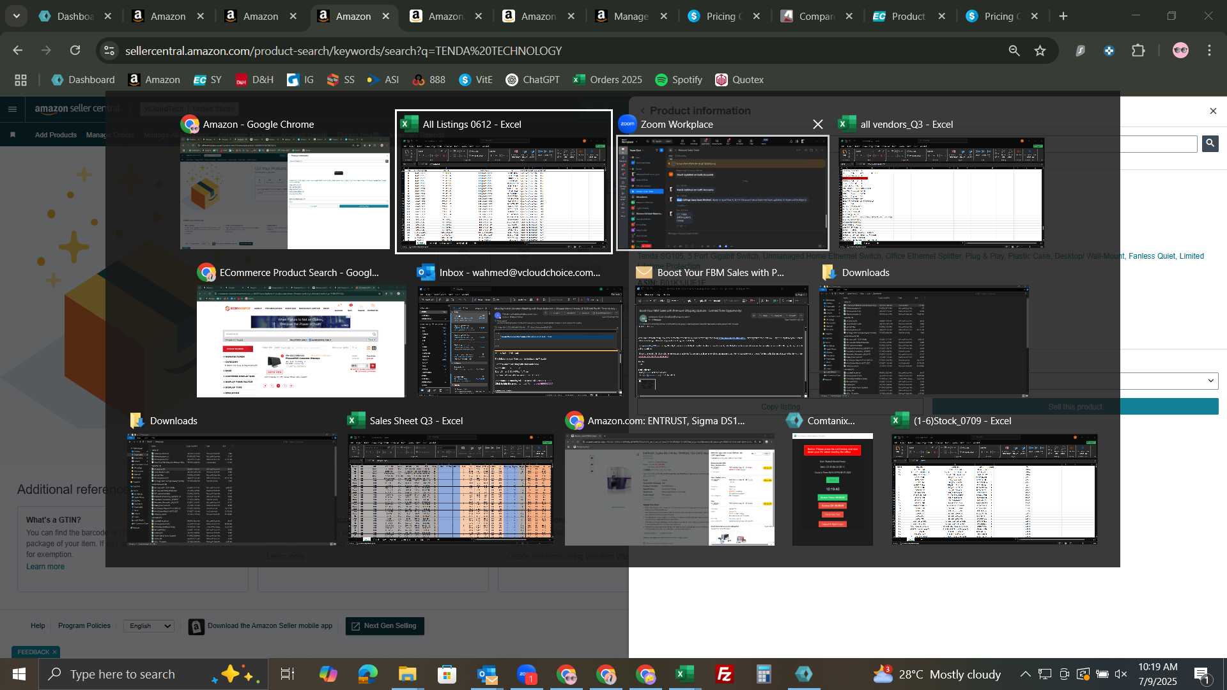Viewport: 1227px width, 690px height.
Task: Switch to the Product browser tab
Action: point(908,16)
